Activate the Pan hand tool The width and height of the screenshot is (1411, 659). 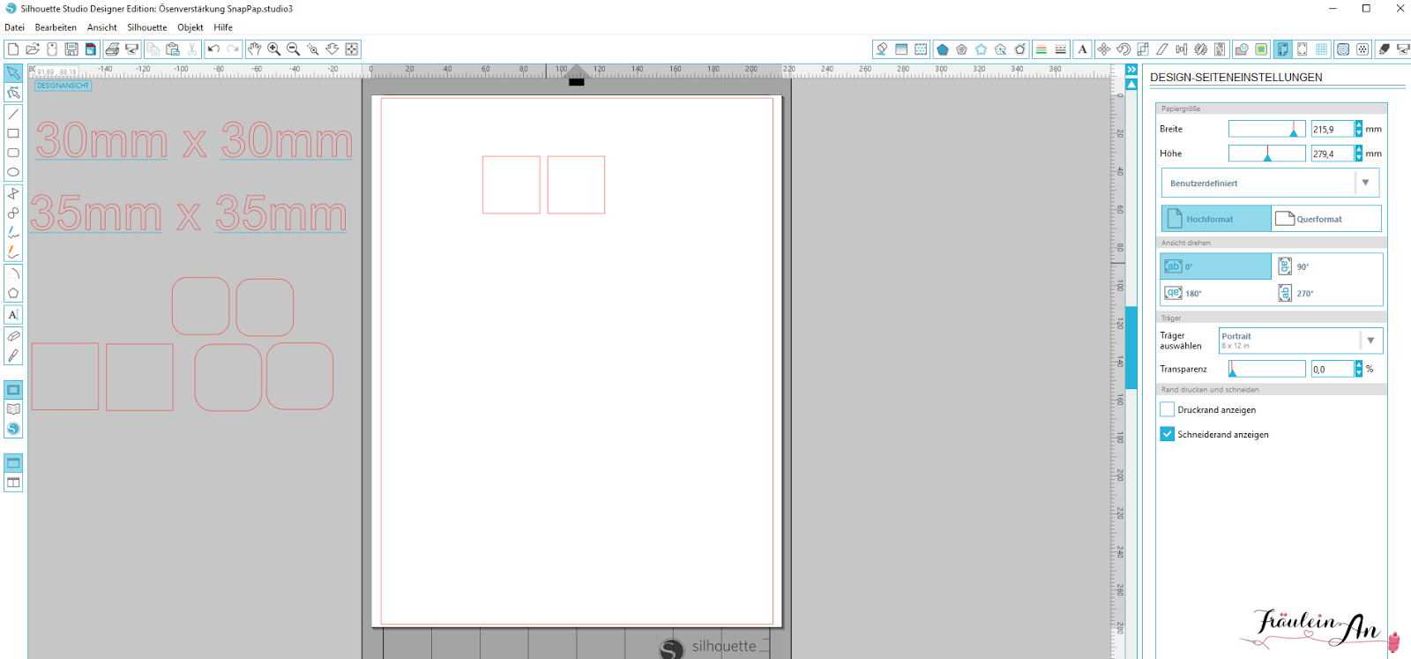(x=255, y=49)
